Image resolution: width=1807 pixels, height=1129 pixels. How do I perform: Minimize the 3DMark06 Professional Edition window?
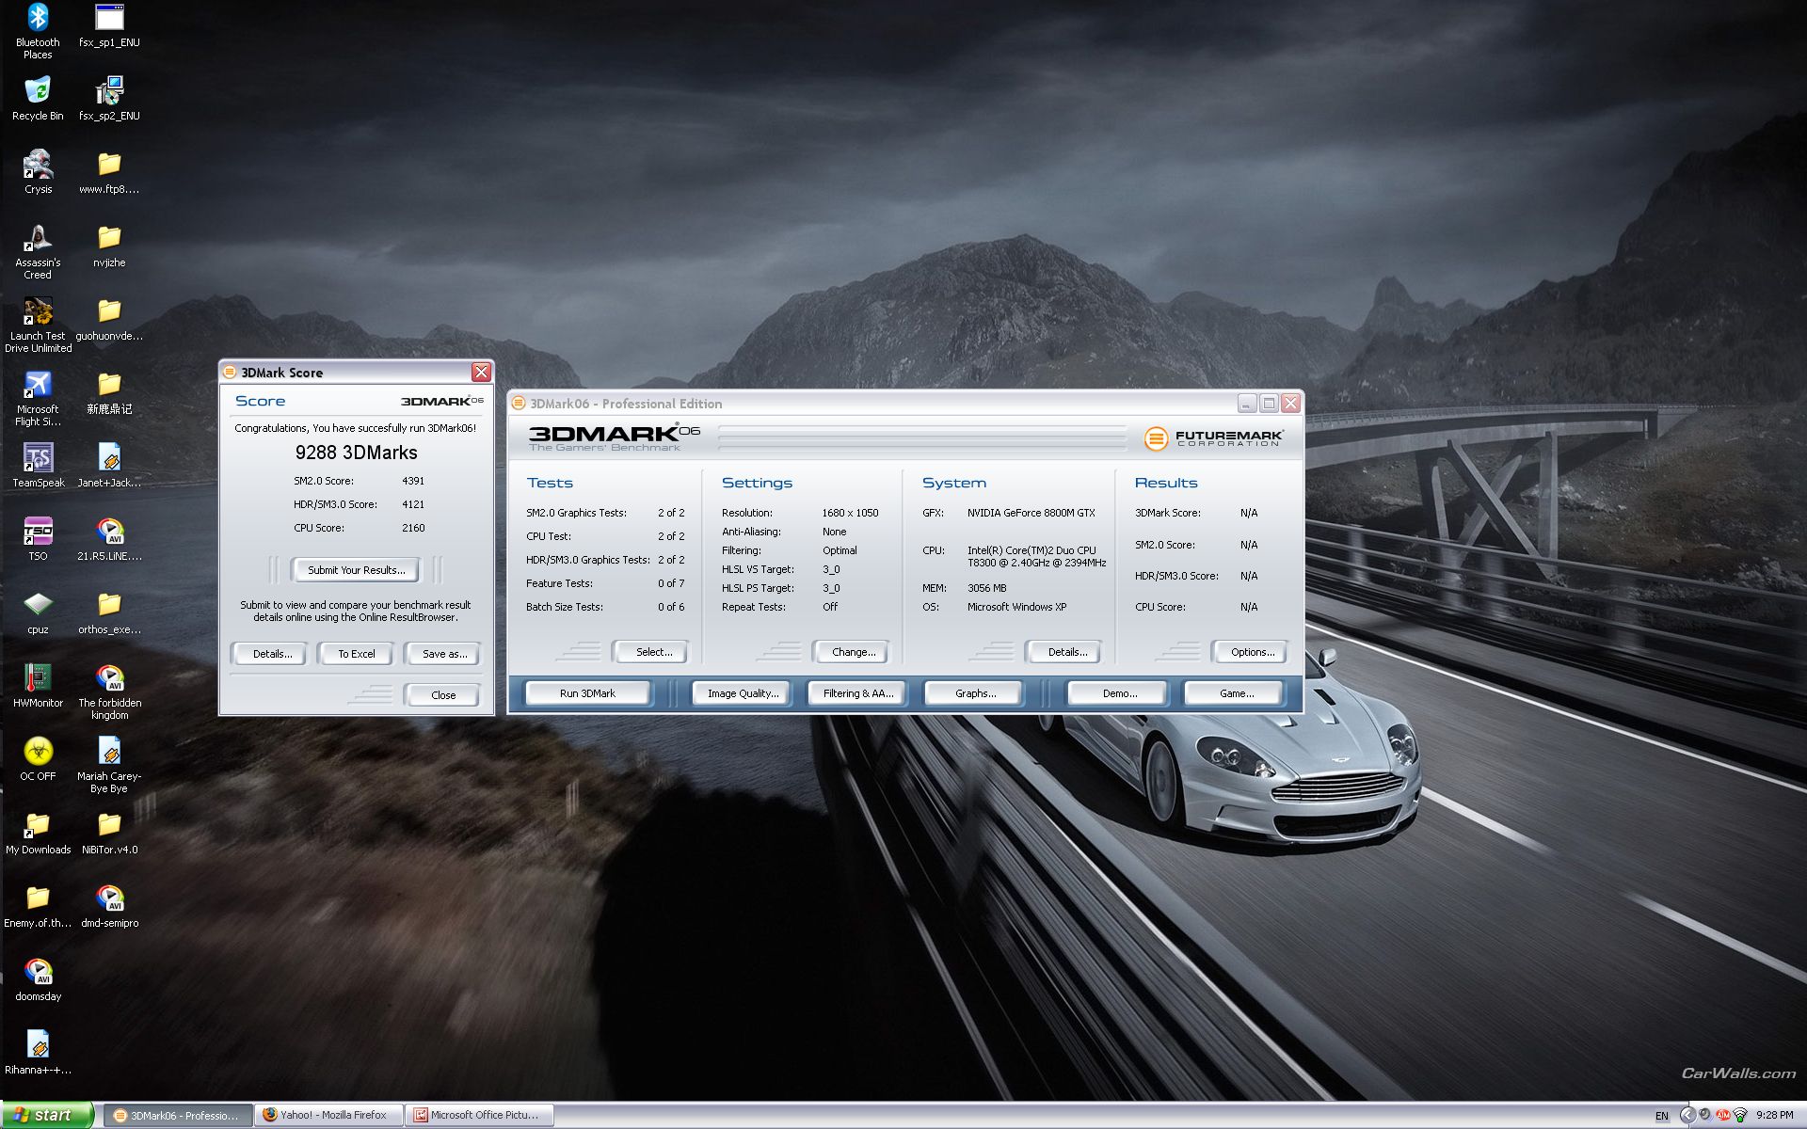click(x=1247, y=404)
